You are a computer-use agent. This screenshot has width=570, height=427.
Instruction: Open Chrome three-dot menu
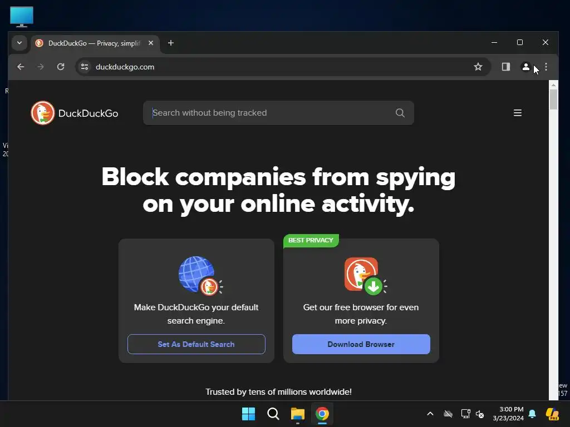(546, 67)
